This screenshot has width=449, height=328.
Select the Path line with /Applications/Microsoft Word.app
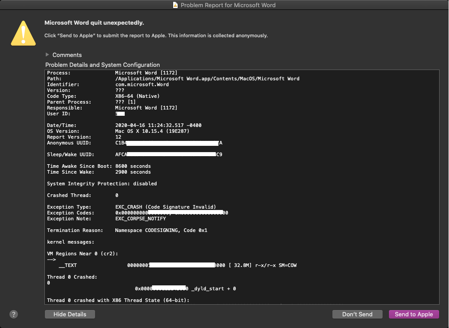click(x=173, y=79)
